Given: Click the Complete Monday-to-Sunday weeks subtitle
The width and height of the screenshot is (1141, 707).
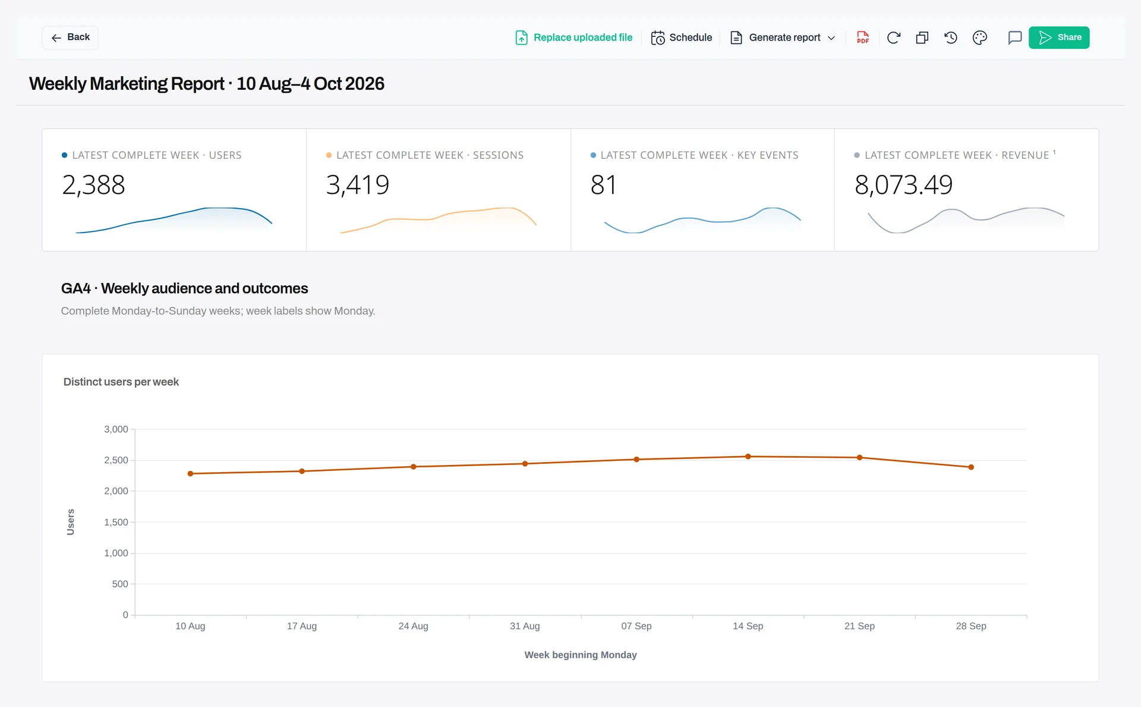Looking at the screenshot, I should 218,311.
